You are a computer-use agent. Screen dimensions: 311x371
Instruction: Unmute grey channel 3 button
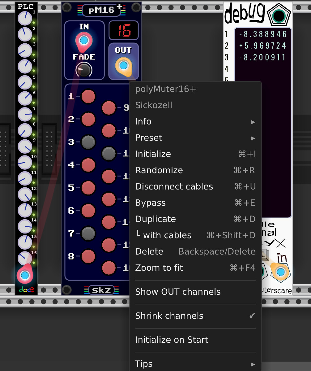pyautogui.click(x=88, y=142)
